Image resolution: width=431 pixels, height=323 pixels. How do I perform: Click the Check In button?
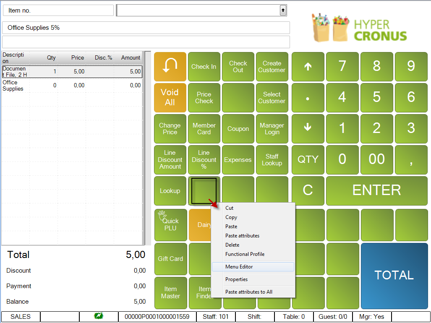click(x=204, y=67)
